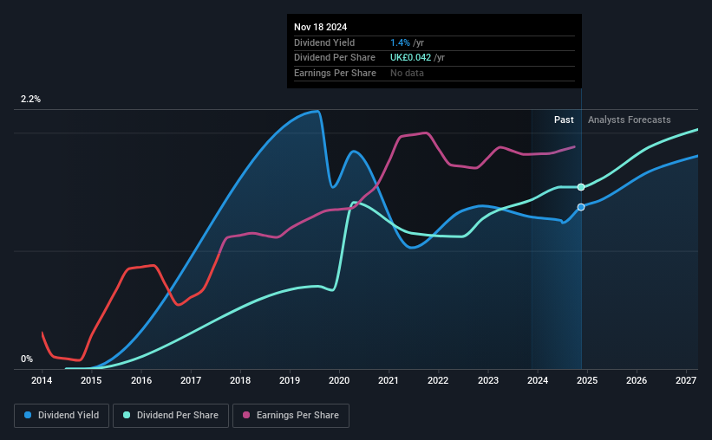Click the 2020 label on the x-axis
Image resolution: width=712 pixels, height=440 pixels.
[339, 380]
